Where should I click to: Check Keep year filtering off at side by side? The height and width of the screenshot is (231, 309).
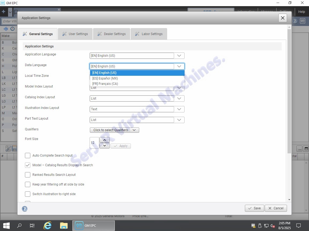tap(28, 184)
